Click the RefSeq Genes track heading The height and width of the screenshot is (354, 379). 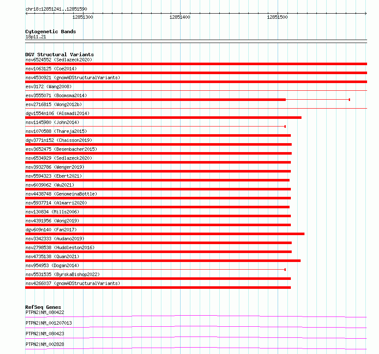pos(43,307)
